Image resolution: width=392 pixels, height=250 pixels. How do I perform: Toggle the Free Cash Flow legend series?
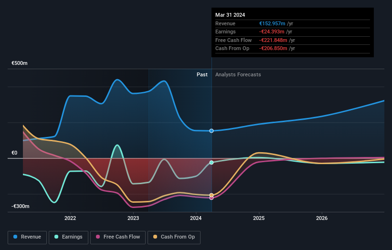coord(118,237)
